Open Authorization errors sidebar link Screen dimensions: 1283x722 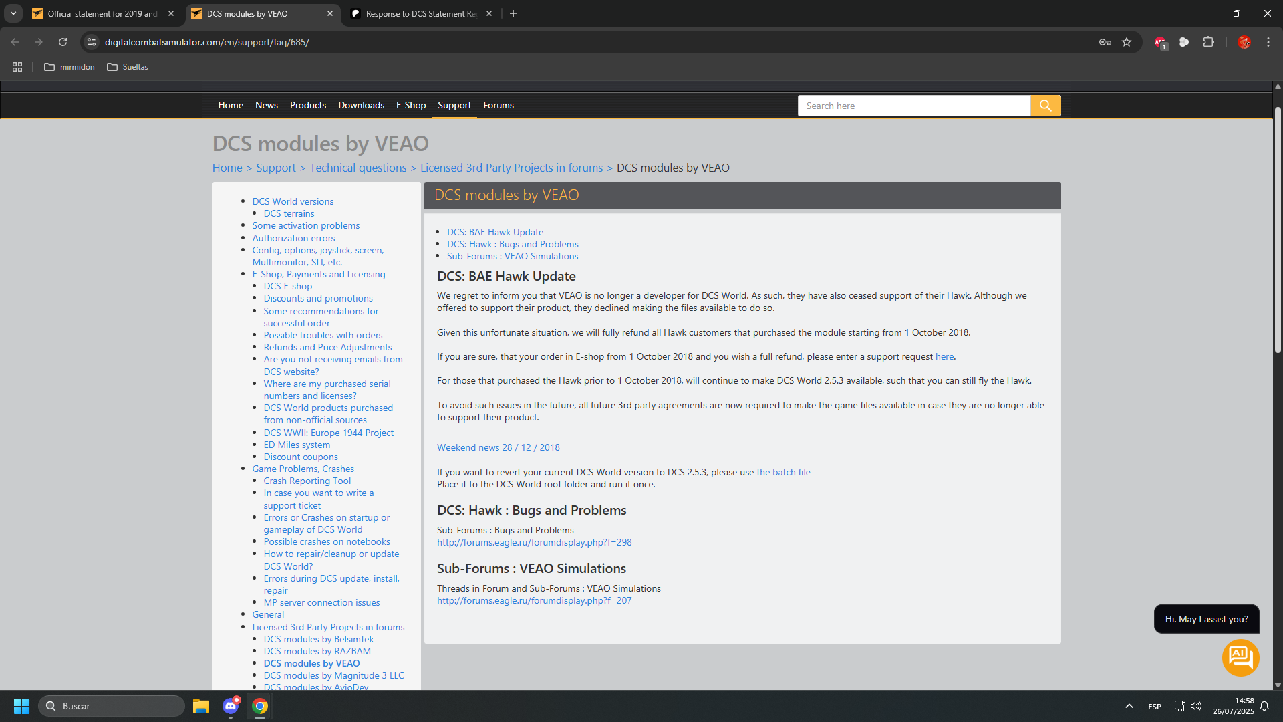[293, 238]
